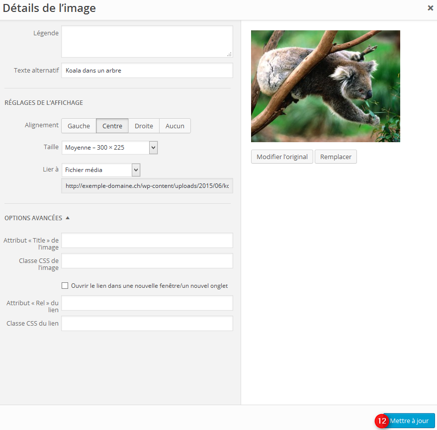The width and height of the screenshot is (437, 430).
Task: Enable opening link in new tab checkbox
Action: [x=65, y=286]
